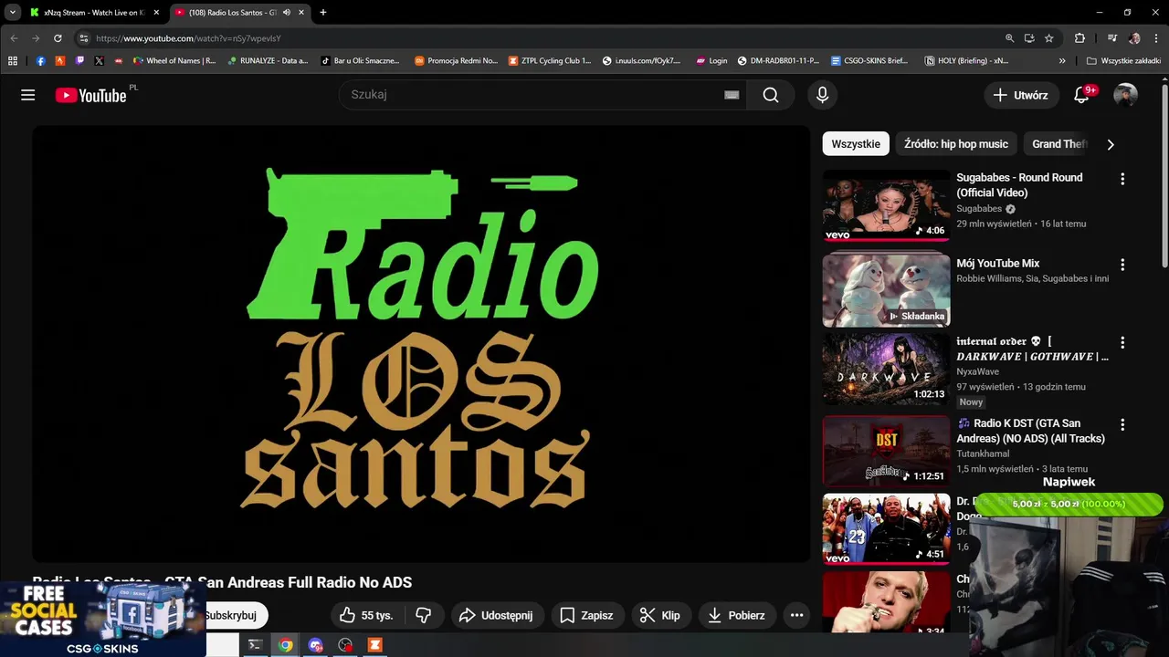This screenshot has width=1169, height=657.
Task: Open Discord icon in taskbar
Action: (x=316, y=645)
